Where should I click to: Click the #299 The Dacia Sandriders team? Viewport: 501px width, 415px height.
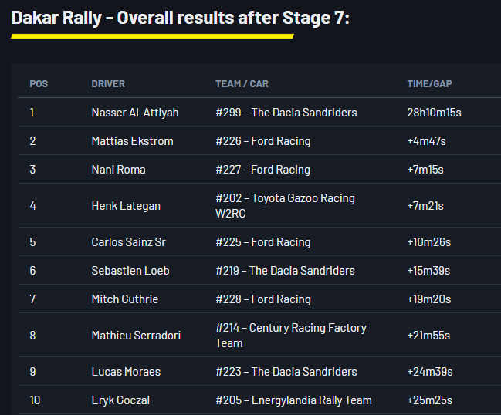(286, 113)
